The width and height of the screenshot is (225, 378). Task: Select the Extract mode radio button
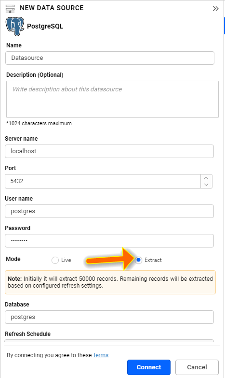138,260
